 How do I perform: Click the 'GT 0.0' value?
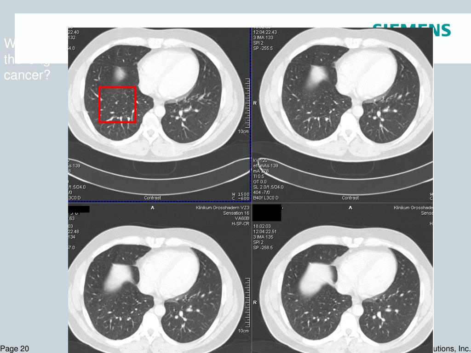click(260, 182)
